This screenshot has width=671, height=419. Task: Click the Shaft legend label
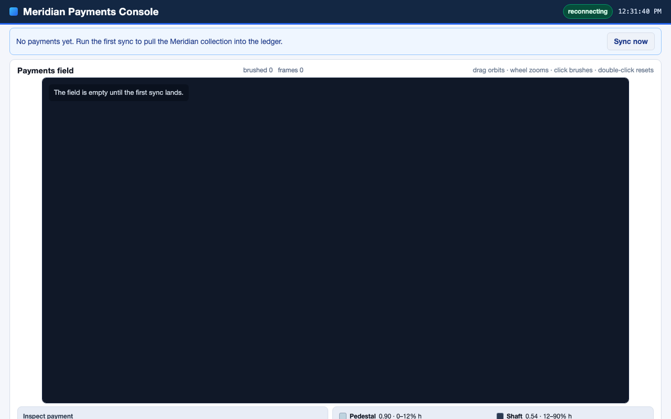click(x=514, y=416)
